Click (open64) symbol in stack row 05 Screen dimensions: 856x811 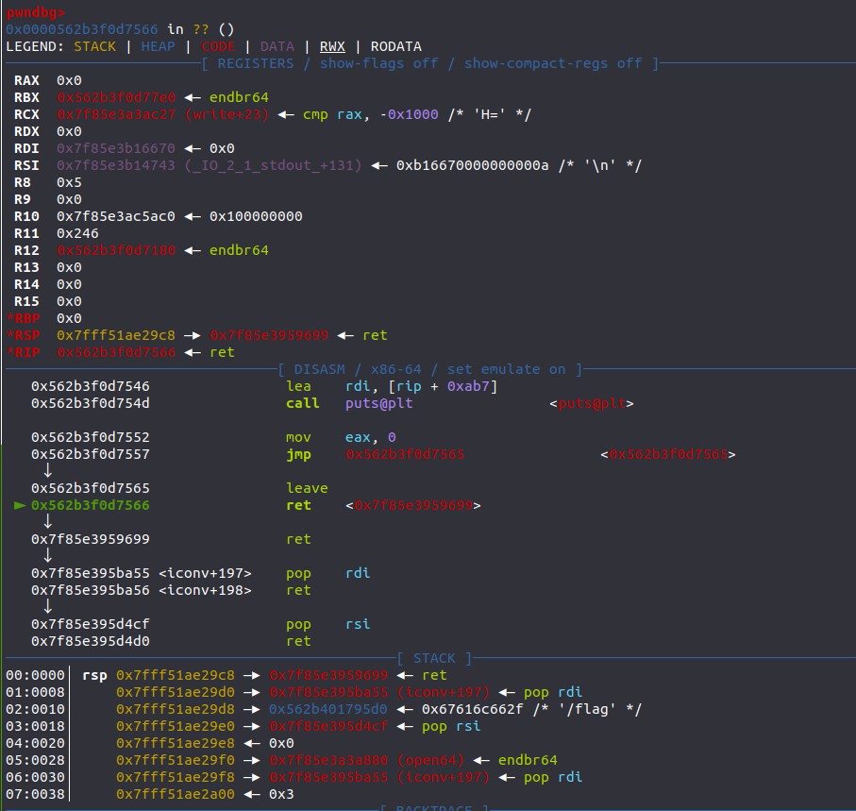click(x=430, y=760)
